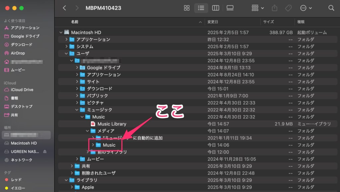Expand the highlighted Music folder under メディア
This screenshot has width=340, height=192.
pyautogui.click(x=93, y=145)
